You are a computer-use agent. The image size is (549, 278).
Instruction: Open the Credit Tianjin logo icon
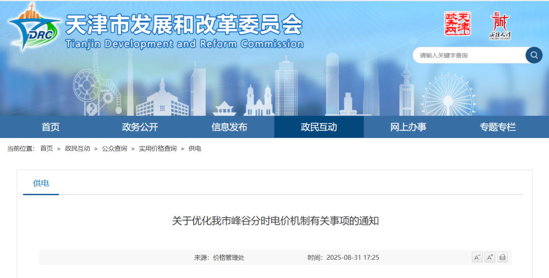click(500, 25)
